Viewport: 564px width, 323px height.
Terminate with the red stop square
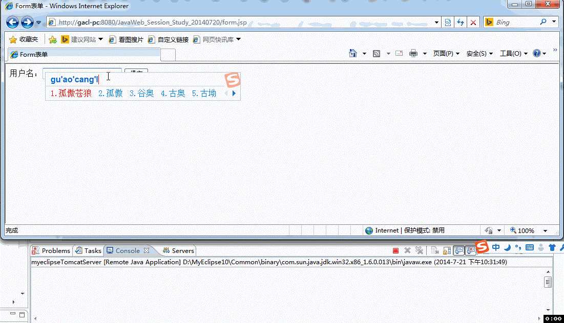(x=395, y=250)
